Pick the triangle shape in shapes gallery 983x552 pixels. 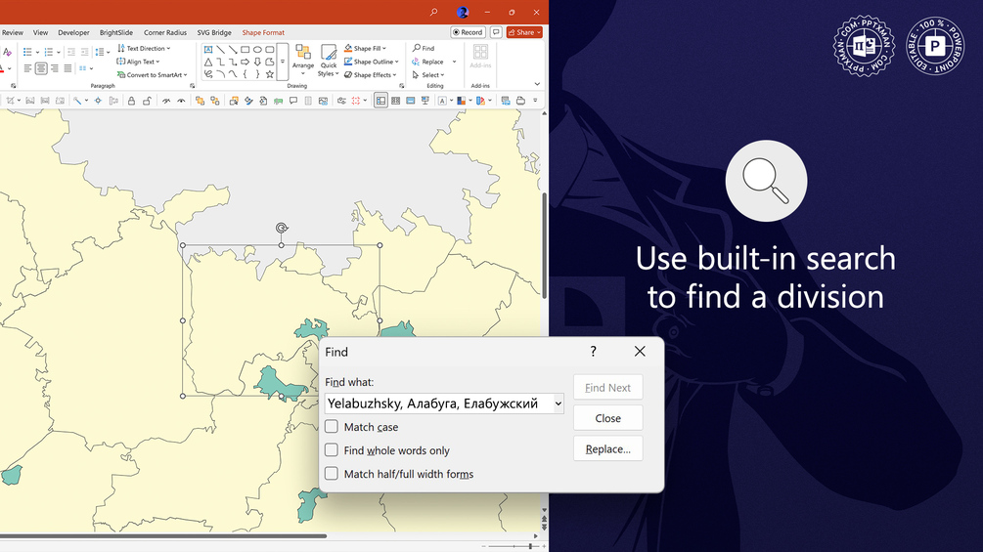208,62
